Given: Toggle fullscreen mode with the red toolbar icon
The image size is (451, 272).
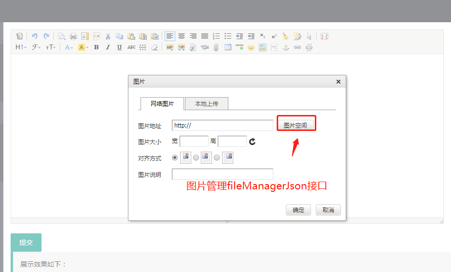Looking at the screenshot, I should pyautogui.click(x=324, y=36).
